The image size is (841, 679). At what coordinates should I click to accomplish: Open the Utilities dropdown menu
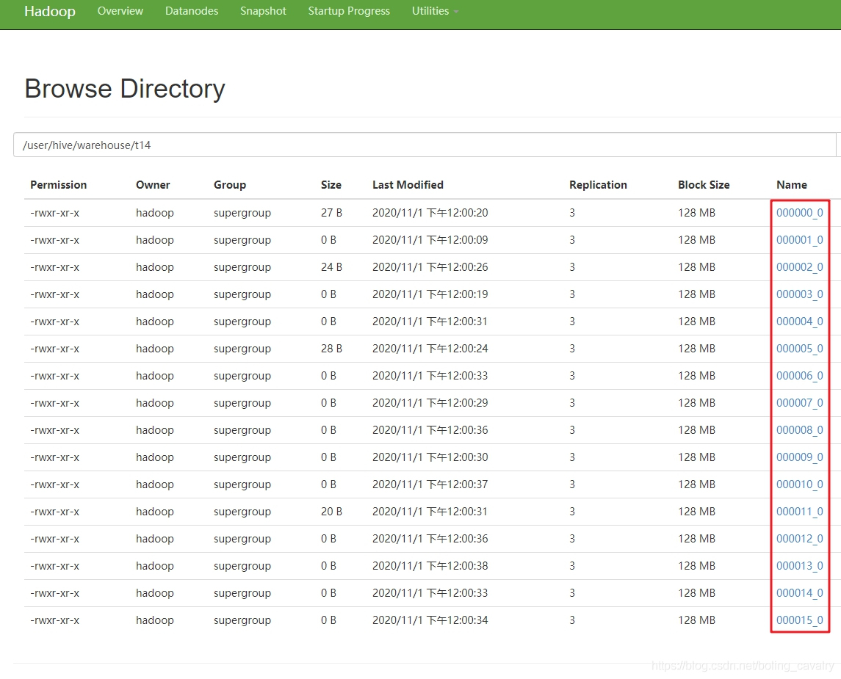[x=434, y=11]
